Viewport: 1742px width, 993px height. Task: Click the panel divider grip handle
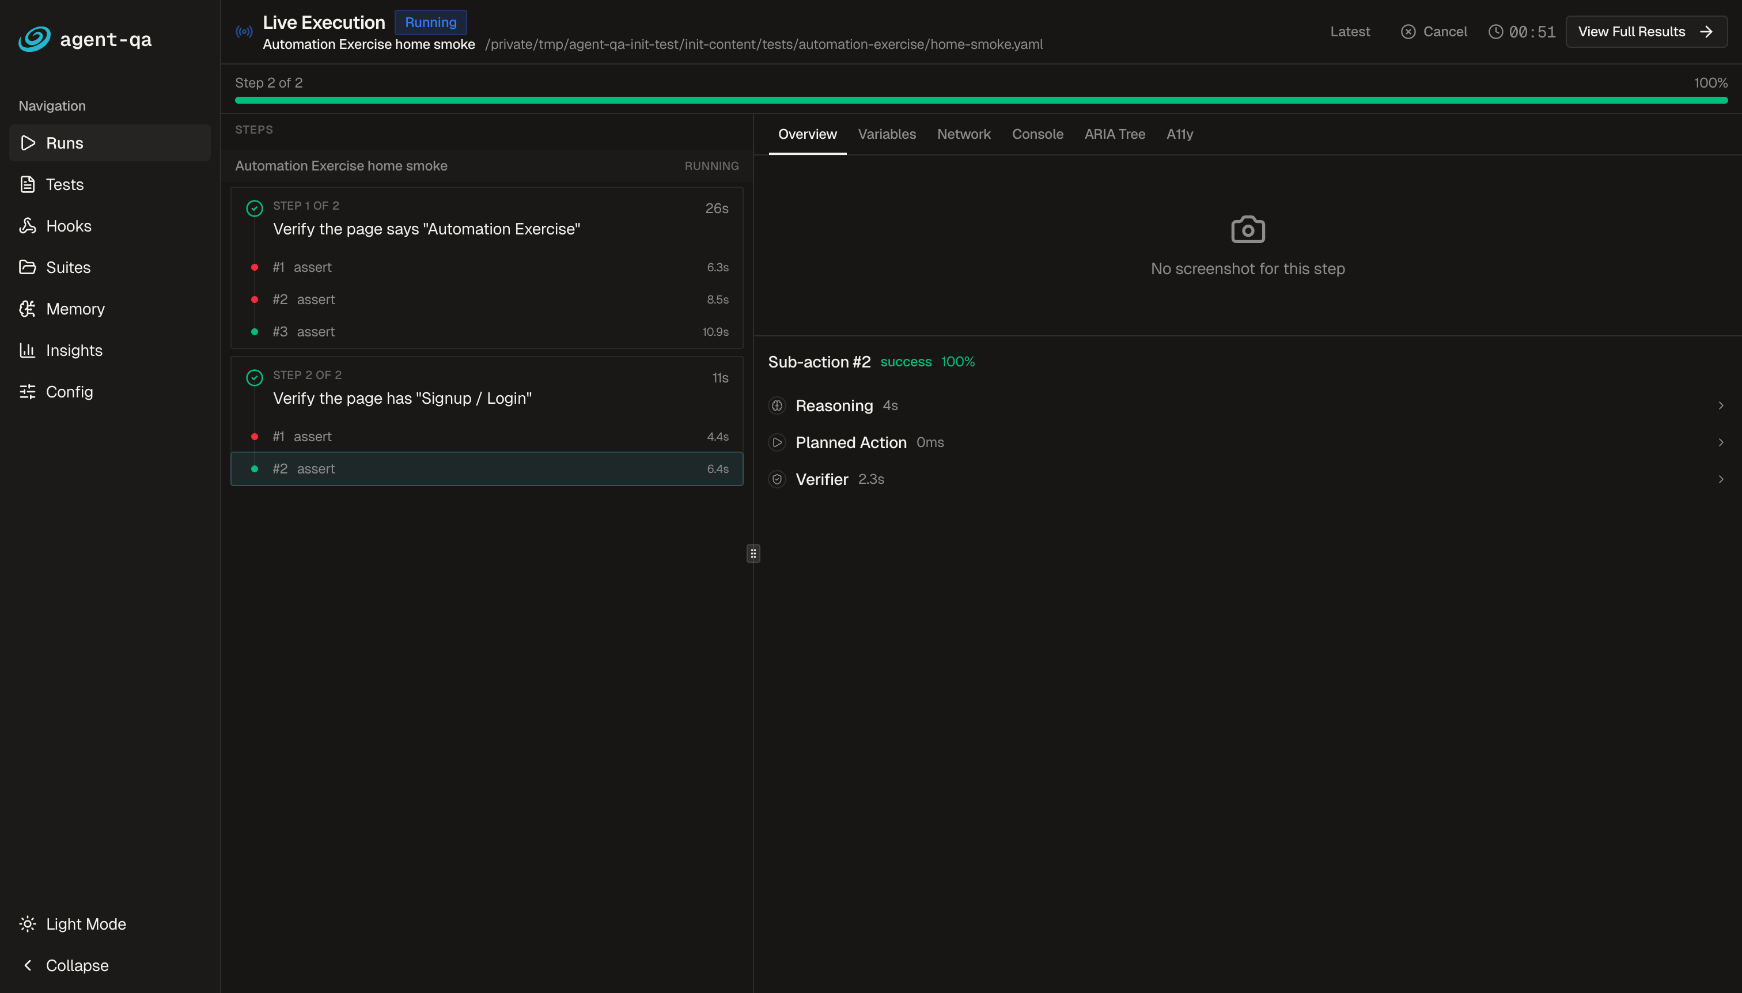(x=753, y=554)
